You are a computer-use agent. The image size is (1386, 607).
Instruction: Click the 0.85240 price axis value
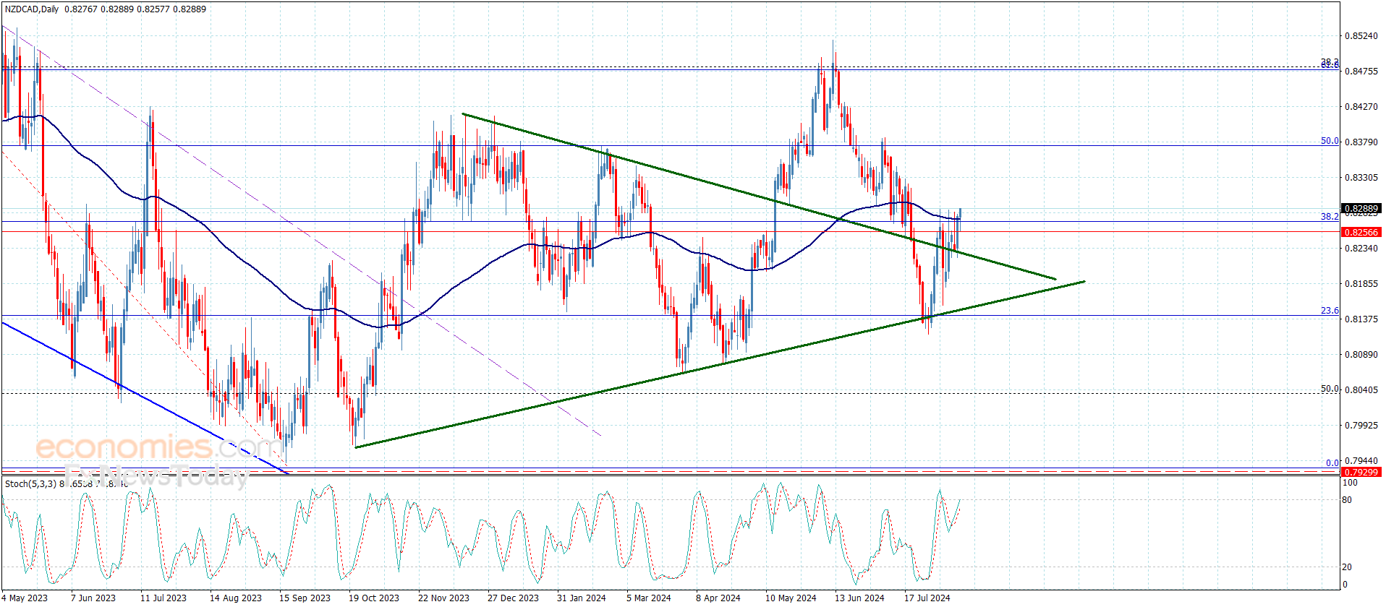tap(1361, 36)
